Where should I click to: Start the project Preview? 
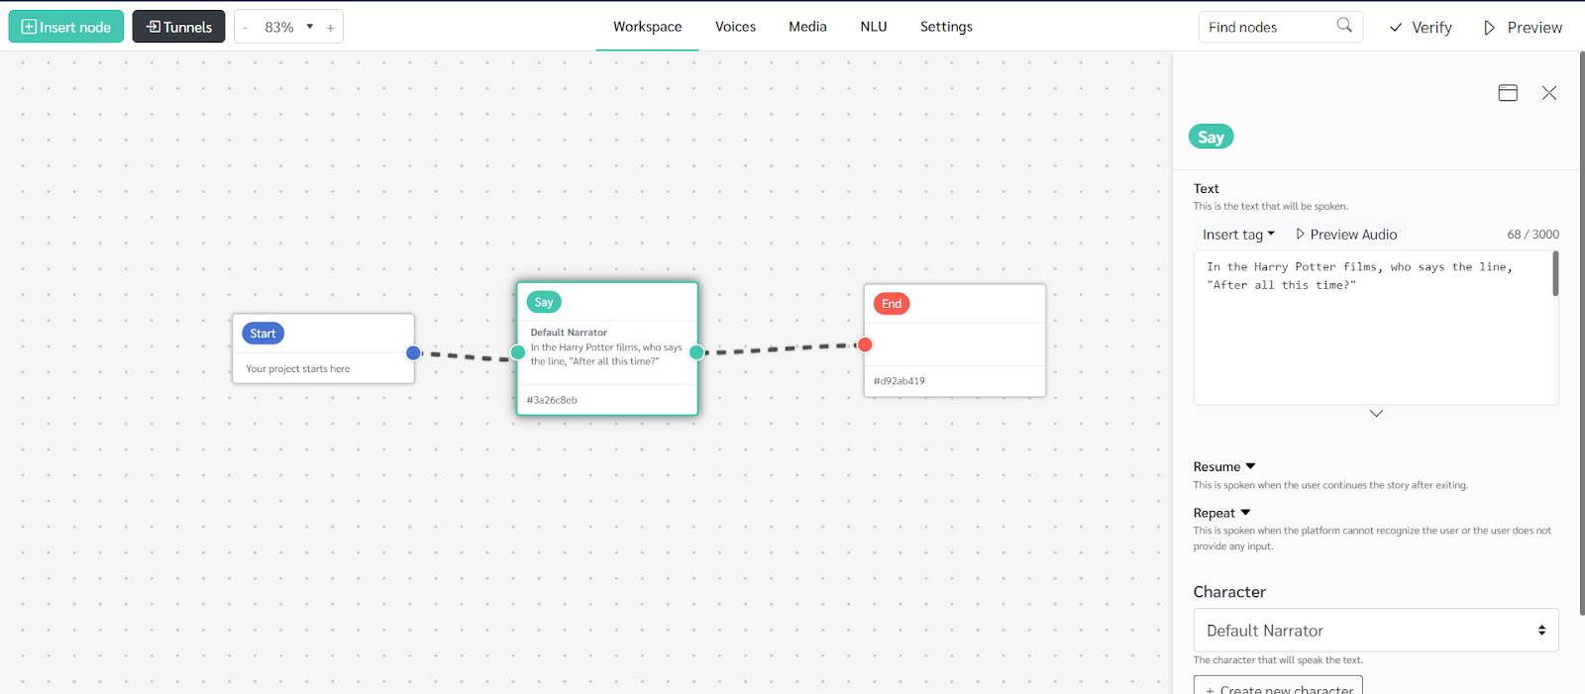1523,28
